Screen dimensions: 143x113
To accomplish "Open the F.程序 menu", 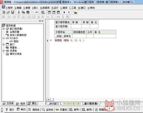I will click(9, 8).
